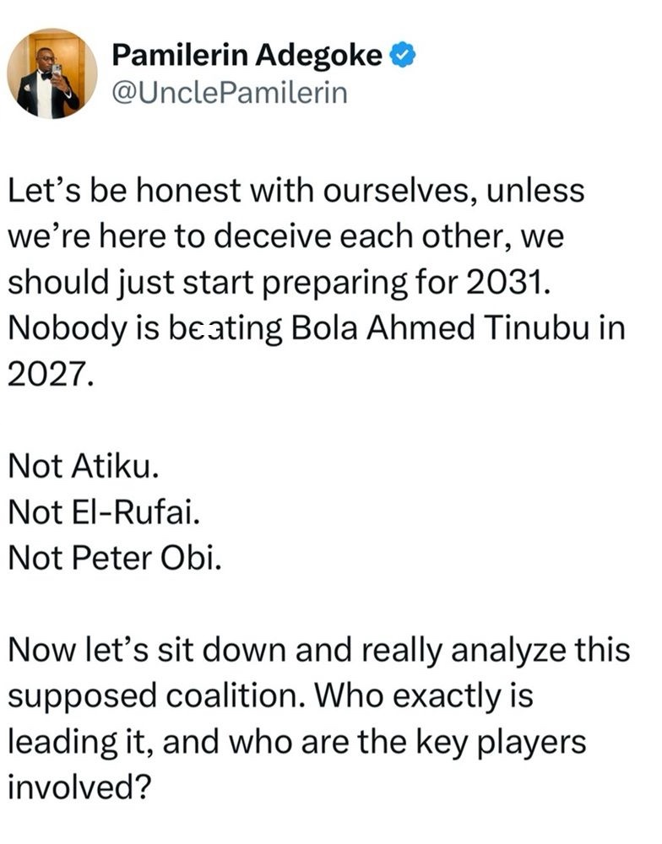Click the words "key players"
The height and width of the screenshot is (844, 662).
[500, 743]
